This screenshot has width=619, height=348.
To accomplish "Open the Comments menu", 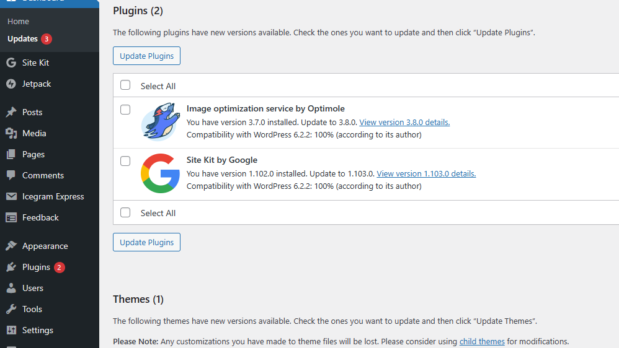I will (43, 175).
